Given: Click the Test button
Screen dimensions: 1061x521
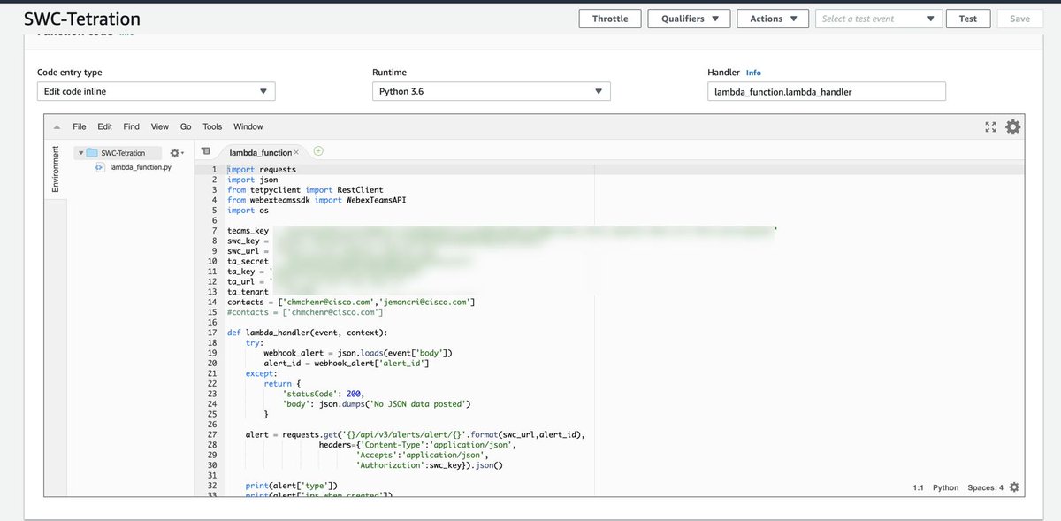Looking at the screenshot, I should coord(968,19).
